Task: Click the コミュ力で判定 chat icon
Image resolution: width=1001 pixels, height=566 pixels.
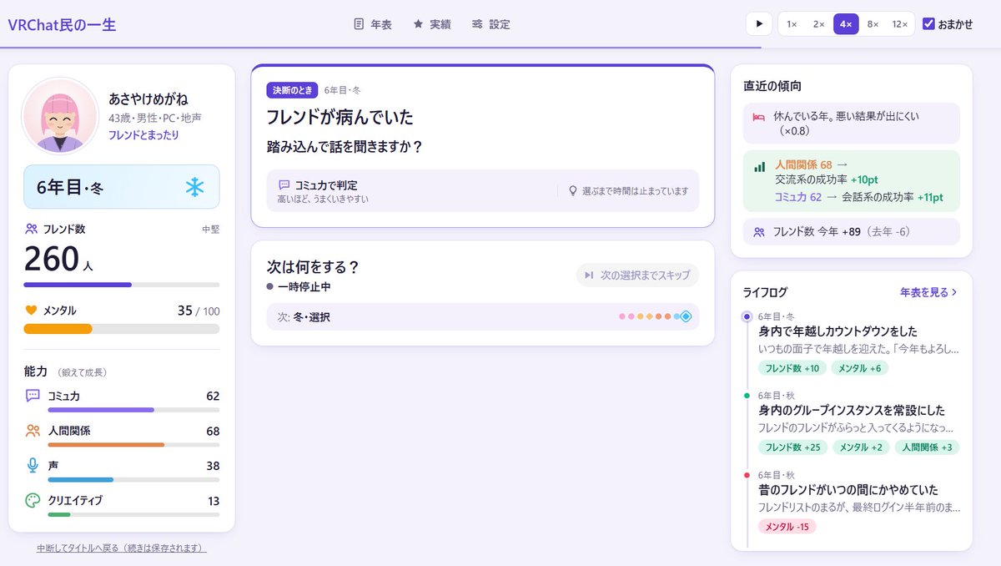Action: [284, 184]
